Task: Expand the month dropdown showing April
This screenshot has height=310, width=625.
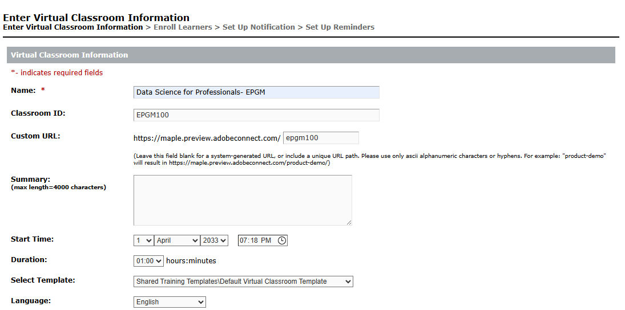Action: 178,240
